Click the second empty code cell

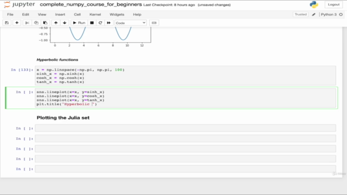tap(185, 139)
